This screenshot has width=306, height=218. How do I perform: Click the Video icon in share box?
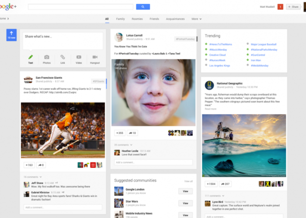79,59
